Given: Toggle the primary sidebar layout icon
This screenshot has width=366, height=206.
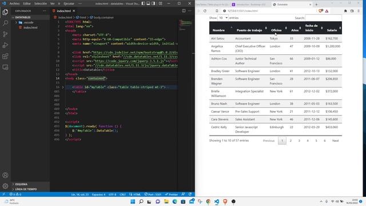Looking at the screenshot, I should tap(143, 3).
